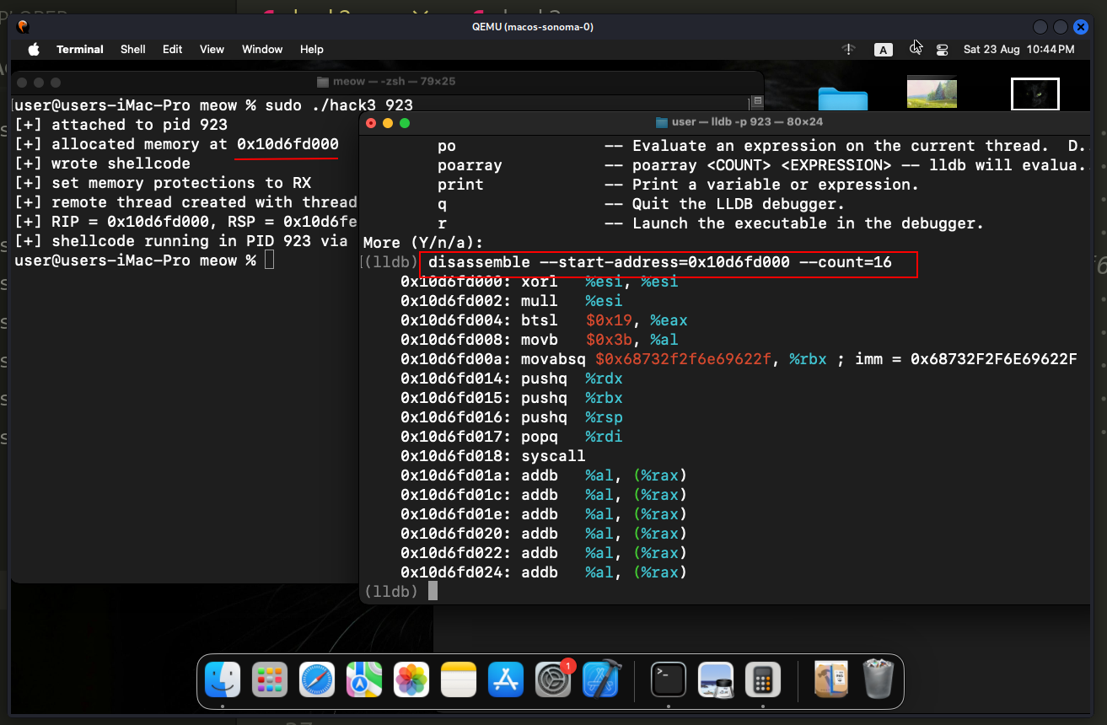1107x725 pixels.
Task: Open the archive utility icon beside Trash
Action: [830, 679]
